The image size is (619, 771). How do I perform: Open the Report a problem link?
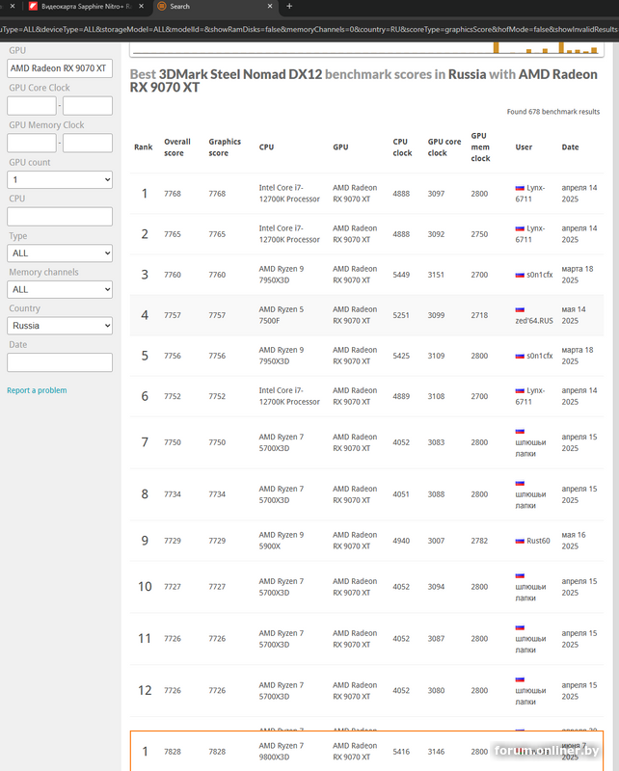tap(37, 390)
